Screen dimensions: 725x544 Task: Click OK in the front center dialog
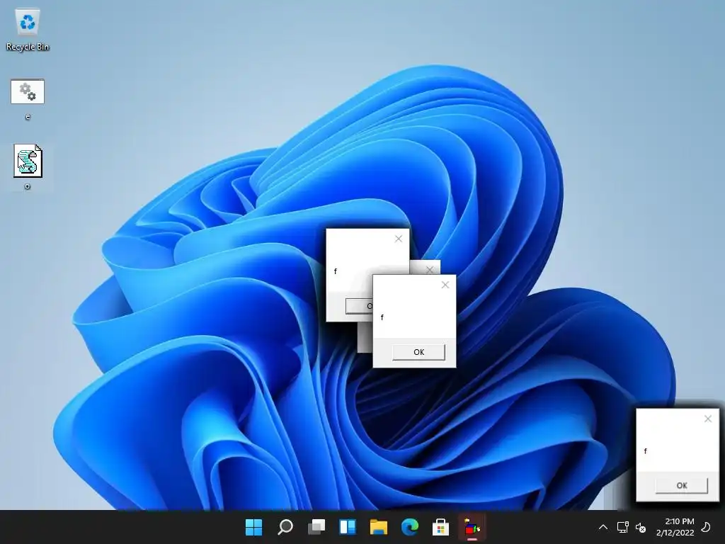click(419, 352)
